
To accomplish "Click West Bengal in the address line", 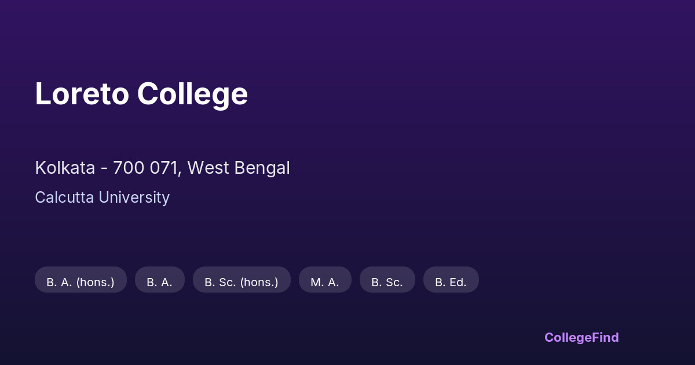I will (x=239, y=168).
